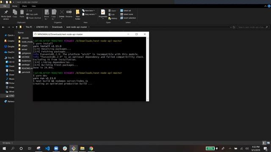Open Visual Studio Code from taskbar
The image size is (271, 152).
(47, 148)
